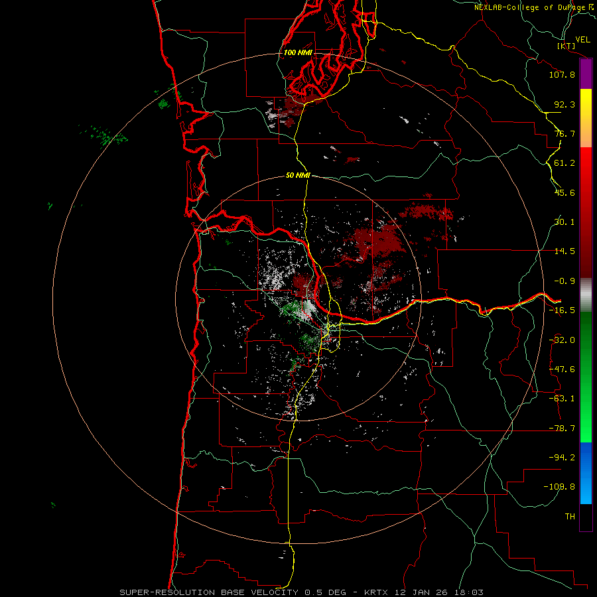This screenshot has width=597, height=597.
Task: Click the 100 NMI range ring label
Action: 298,52
